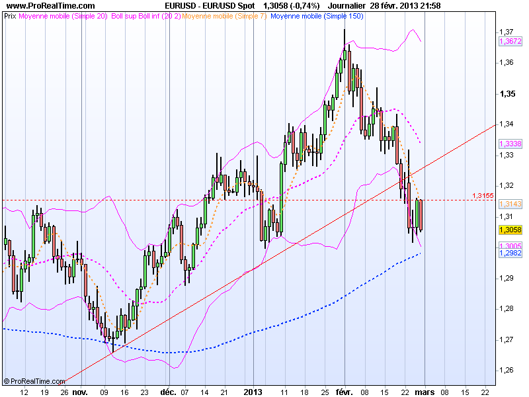Viewport: 529px width, 397px height.
Task: Click the 1,28 price axis label
Action: (x=507, y=308)
